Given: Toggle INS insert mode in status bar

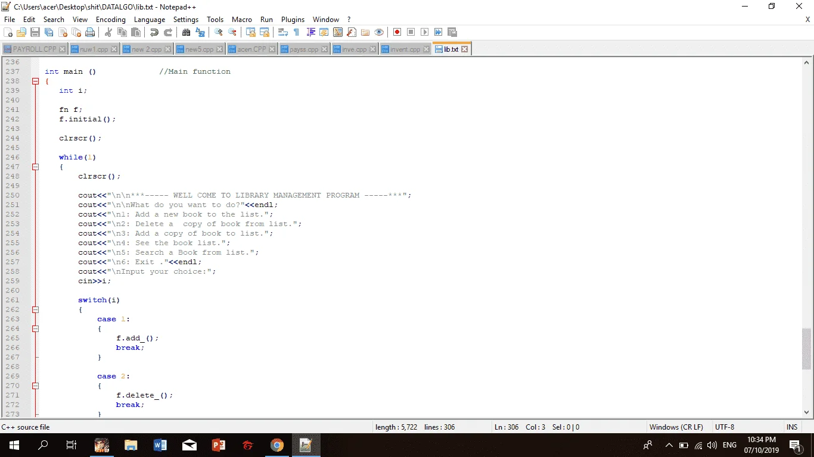Looking at the screenshot, I should point(791,427).
